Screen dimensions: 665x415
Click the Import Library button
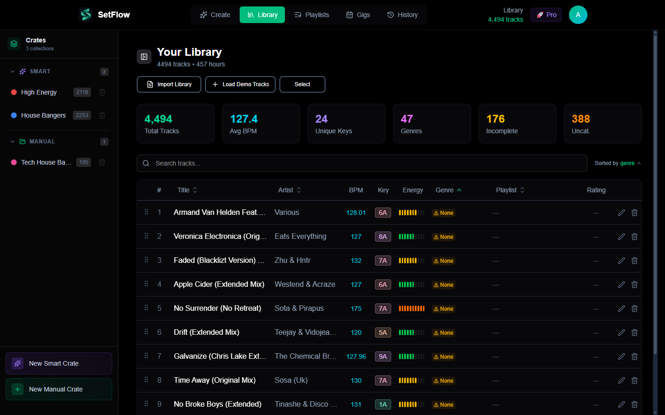(169, 84)
